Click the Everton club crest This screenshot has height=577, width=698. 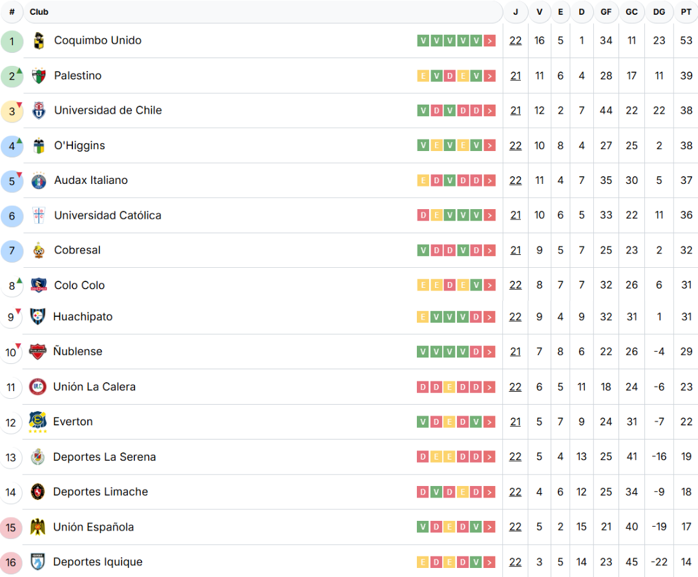tap(37, 422)
